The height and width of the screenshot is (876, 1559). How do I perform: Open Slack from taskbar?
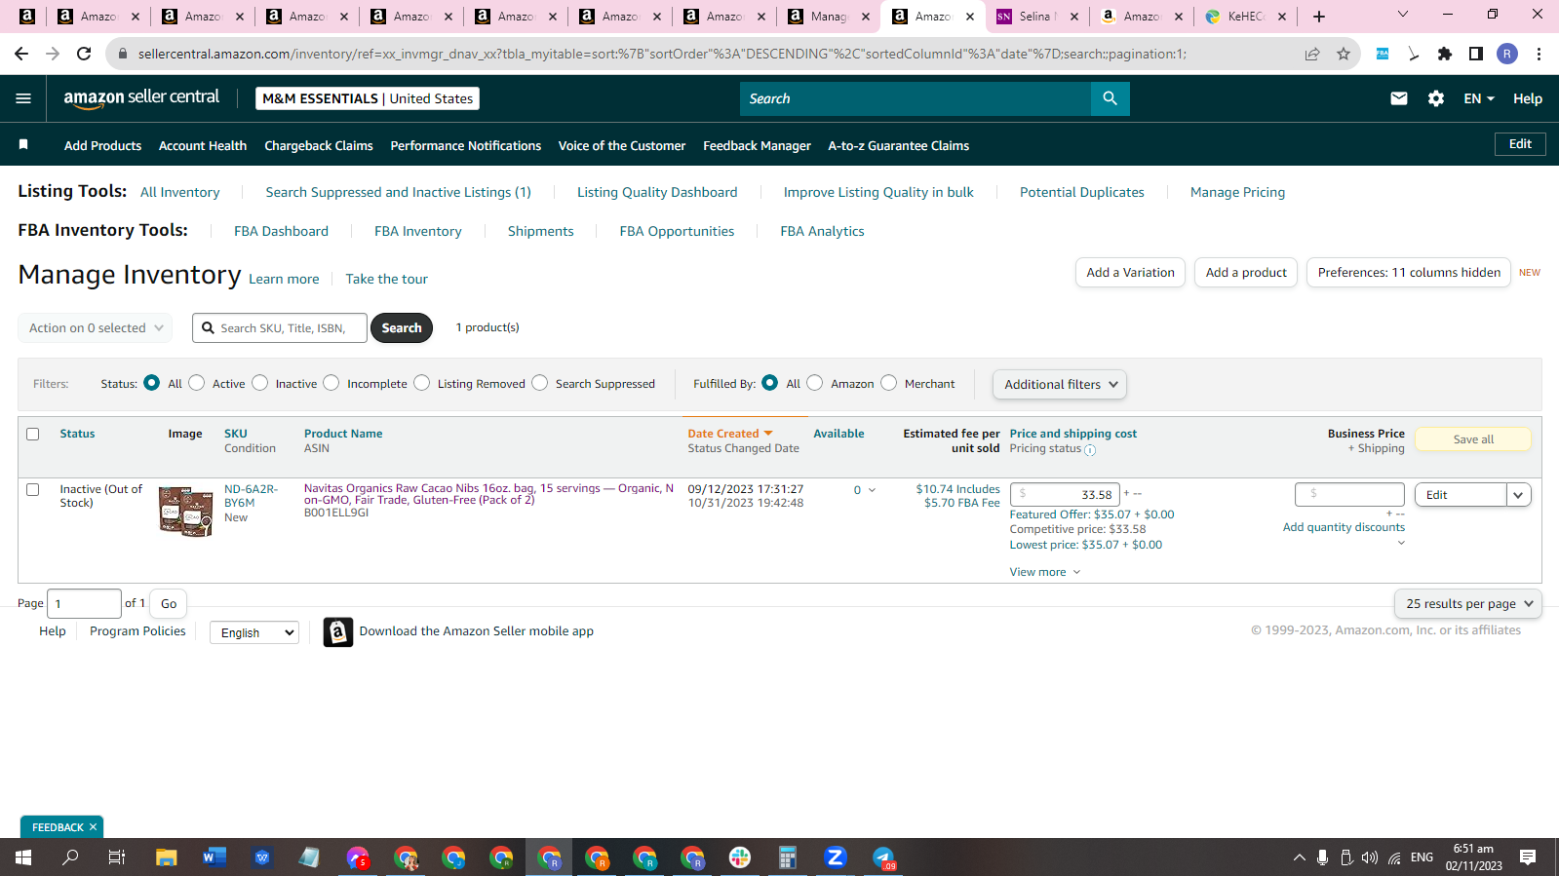[x=740, y=857]
